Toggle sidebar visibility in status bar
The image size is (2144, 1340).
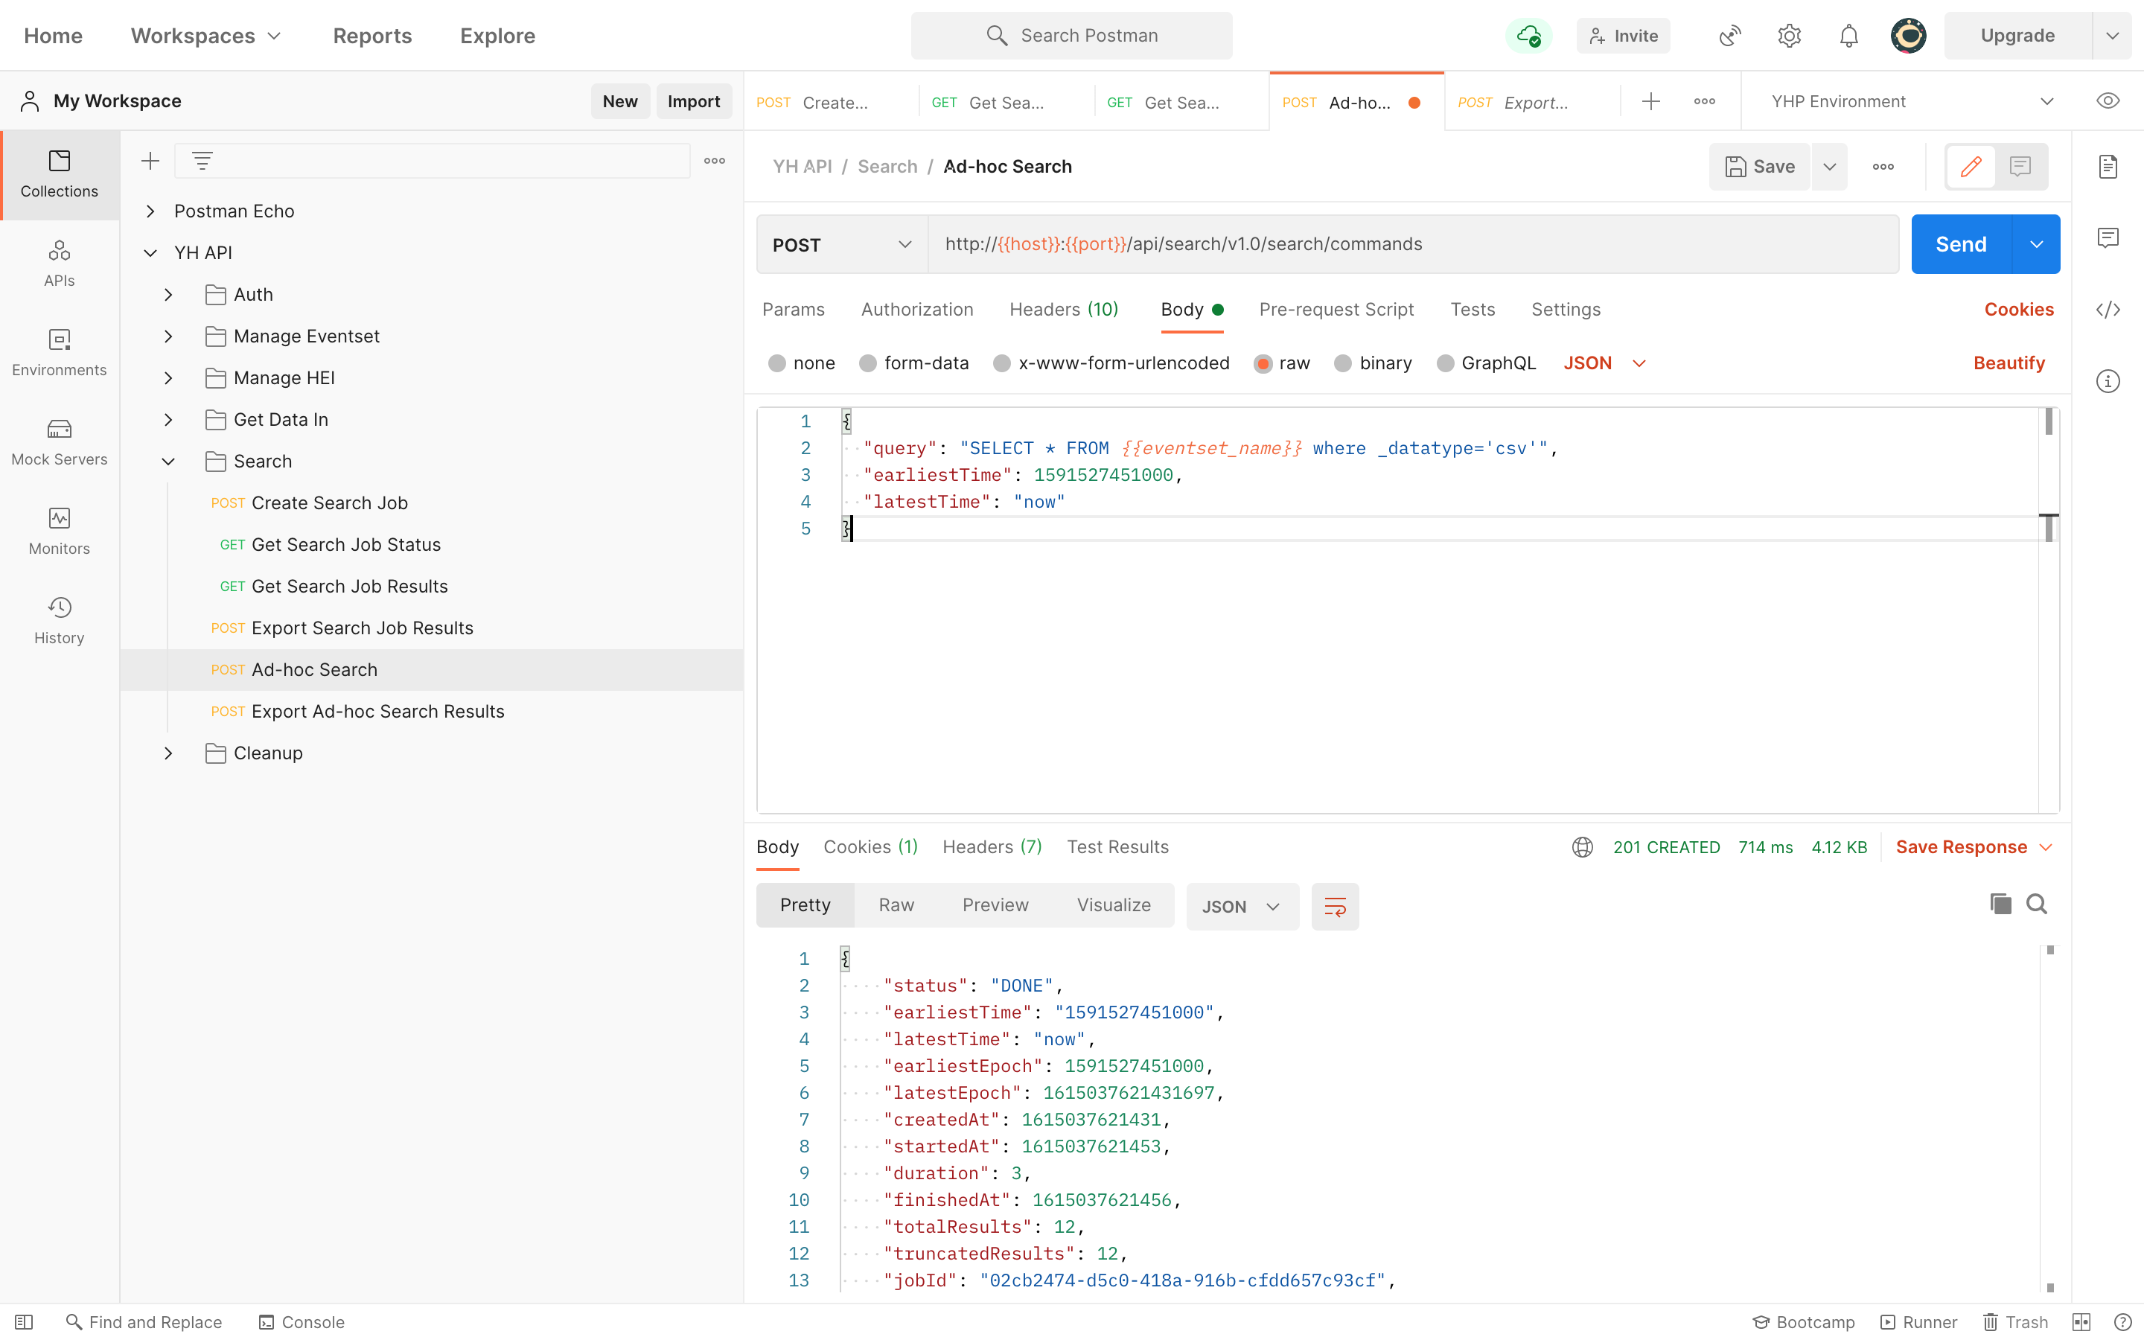[24, 1322]
